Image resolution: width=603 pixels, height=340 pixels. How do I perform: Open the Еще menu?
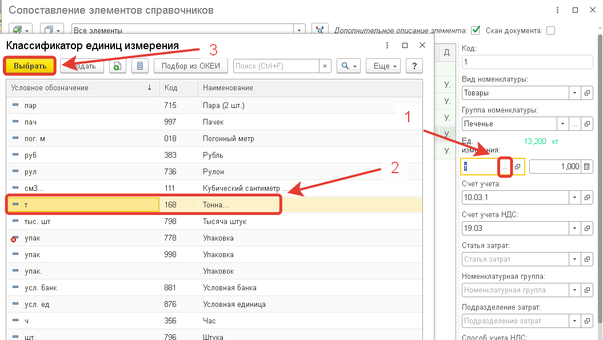pos(384,66)
